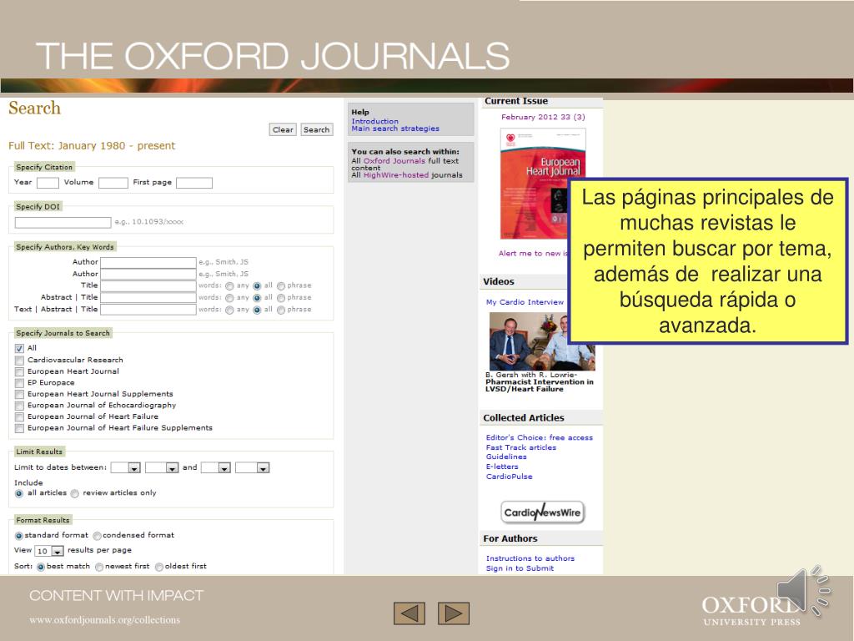
Task: Open the Oxford Journals full text link
Action: pos(394,161)
